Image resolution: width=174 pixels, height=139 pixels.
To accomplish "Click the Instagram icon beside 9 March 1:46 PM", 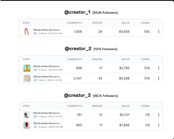I will pyautogui.click(x=35, y=80).
